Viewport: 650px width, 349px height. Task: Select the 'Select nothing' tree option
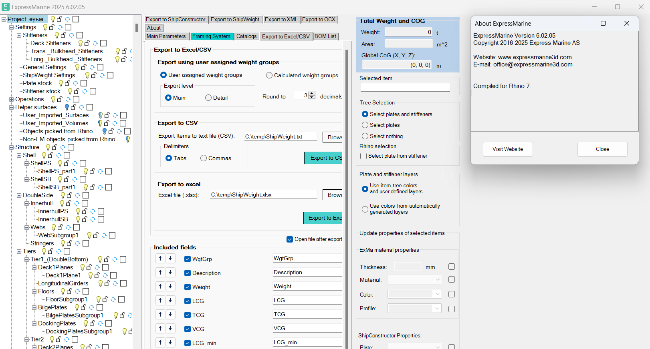[x=365, y=136]
